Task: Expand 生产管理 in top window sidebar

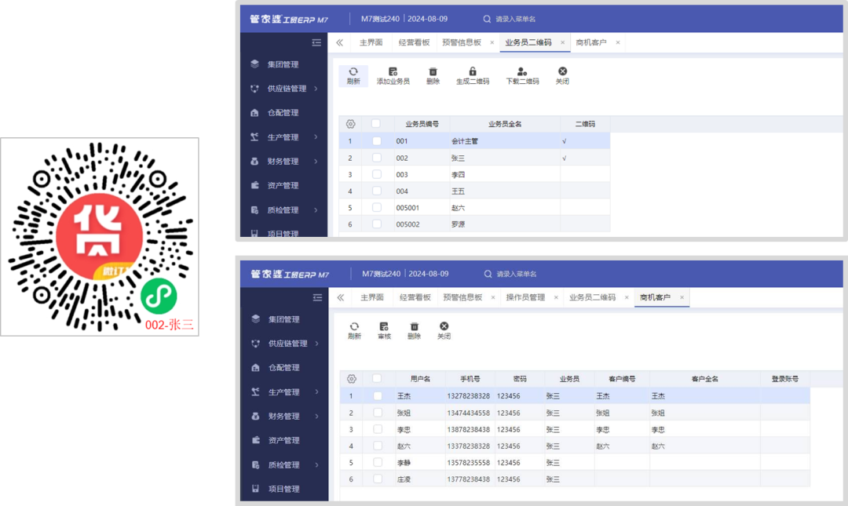Action: pos(316,137)
